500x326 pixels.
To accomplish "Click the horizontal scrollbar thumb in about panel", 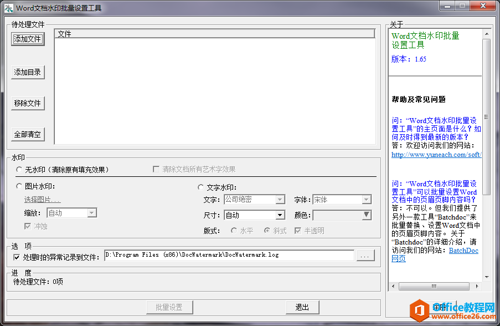I will 434,287.
